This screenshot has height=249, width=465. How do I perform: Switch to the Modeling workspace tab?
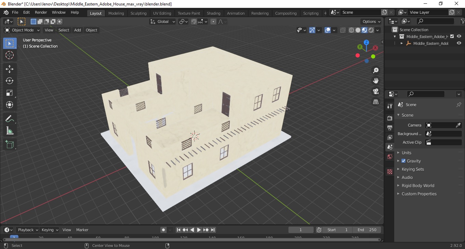(x=116, y=13)
